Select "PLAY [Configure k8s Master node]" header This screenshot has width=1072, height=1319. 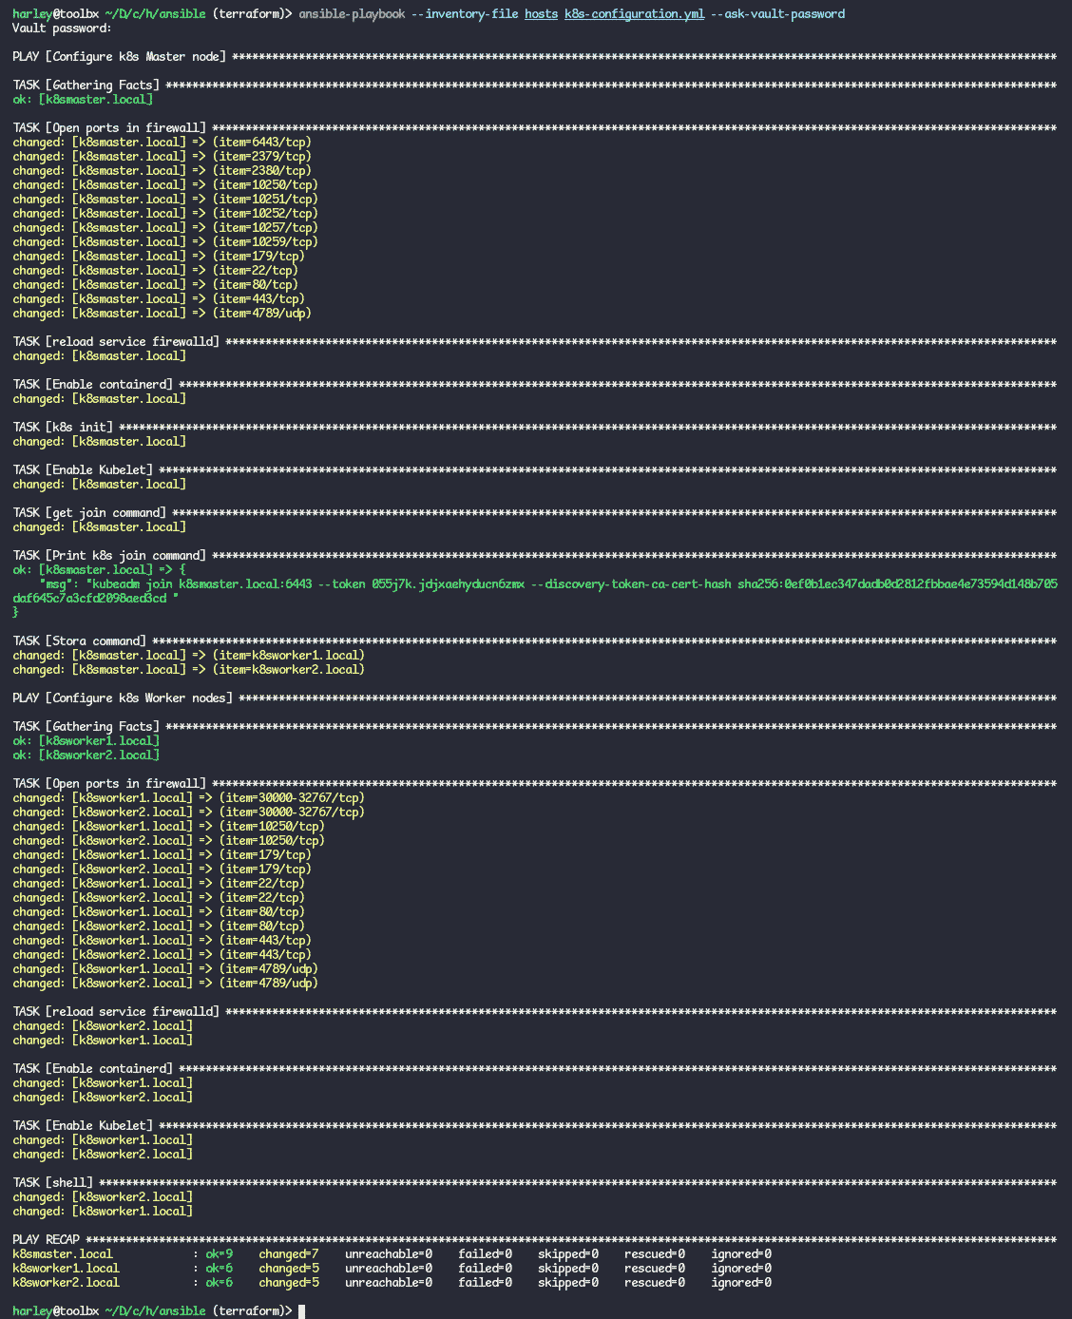(x=119, y=57)
